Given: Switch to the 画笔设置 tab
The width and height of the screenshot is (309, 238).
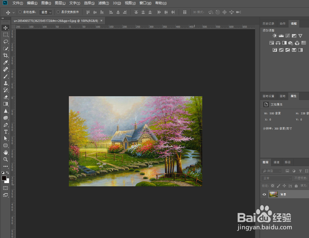Looking at the screenshot, I should coord(268,96).
